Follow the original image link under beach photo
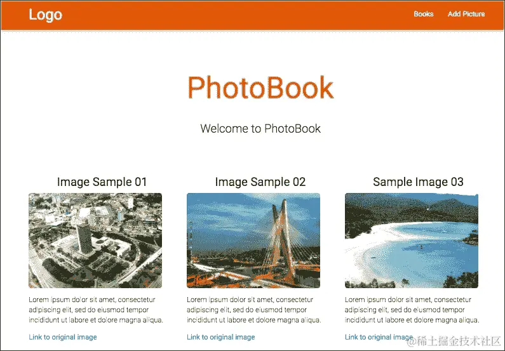This screenshot has width=505, height=351. click(379, 337)
